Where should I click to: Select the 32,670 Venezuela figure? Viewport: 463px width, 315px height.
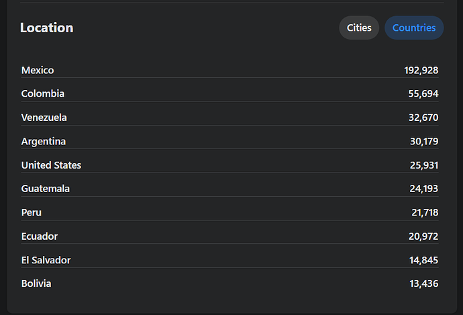[x=423, y=118]
